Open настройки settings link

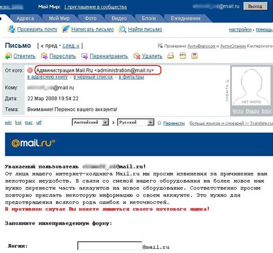click(x=240, y=29)
